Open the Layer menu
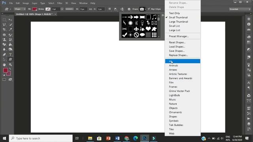 coord(34,3)
